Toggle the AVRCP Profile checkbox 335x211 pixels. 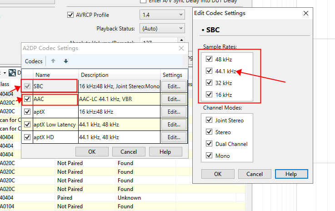[70, 15]
